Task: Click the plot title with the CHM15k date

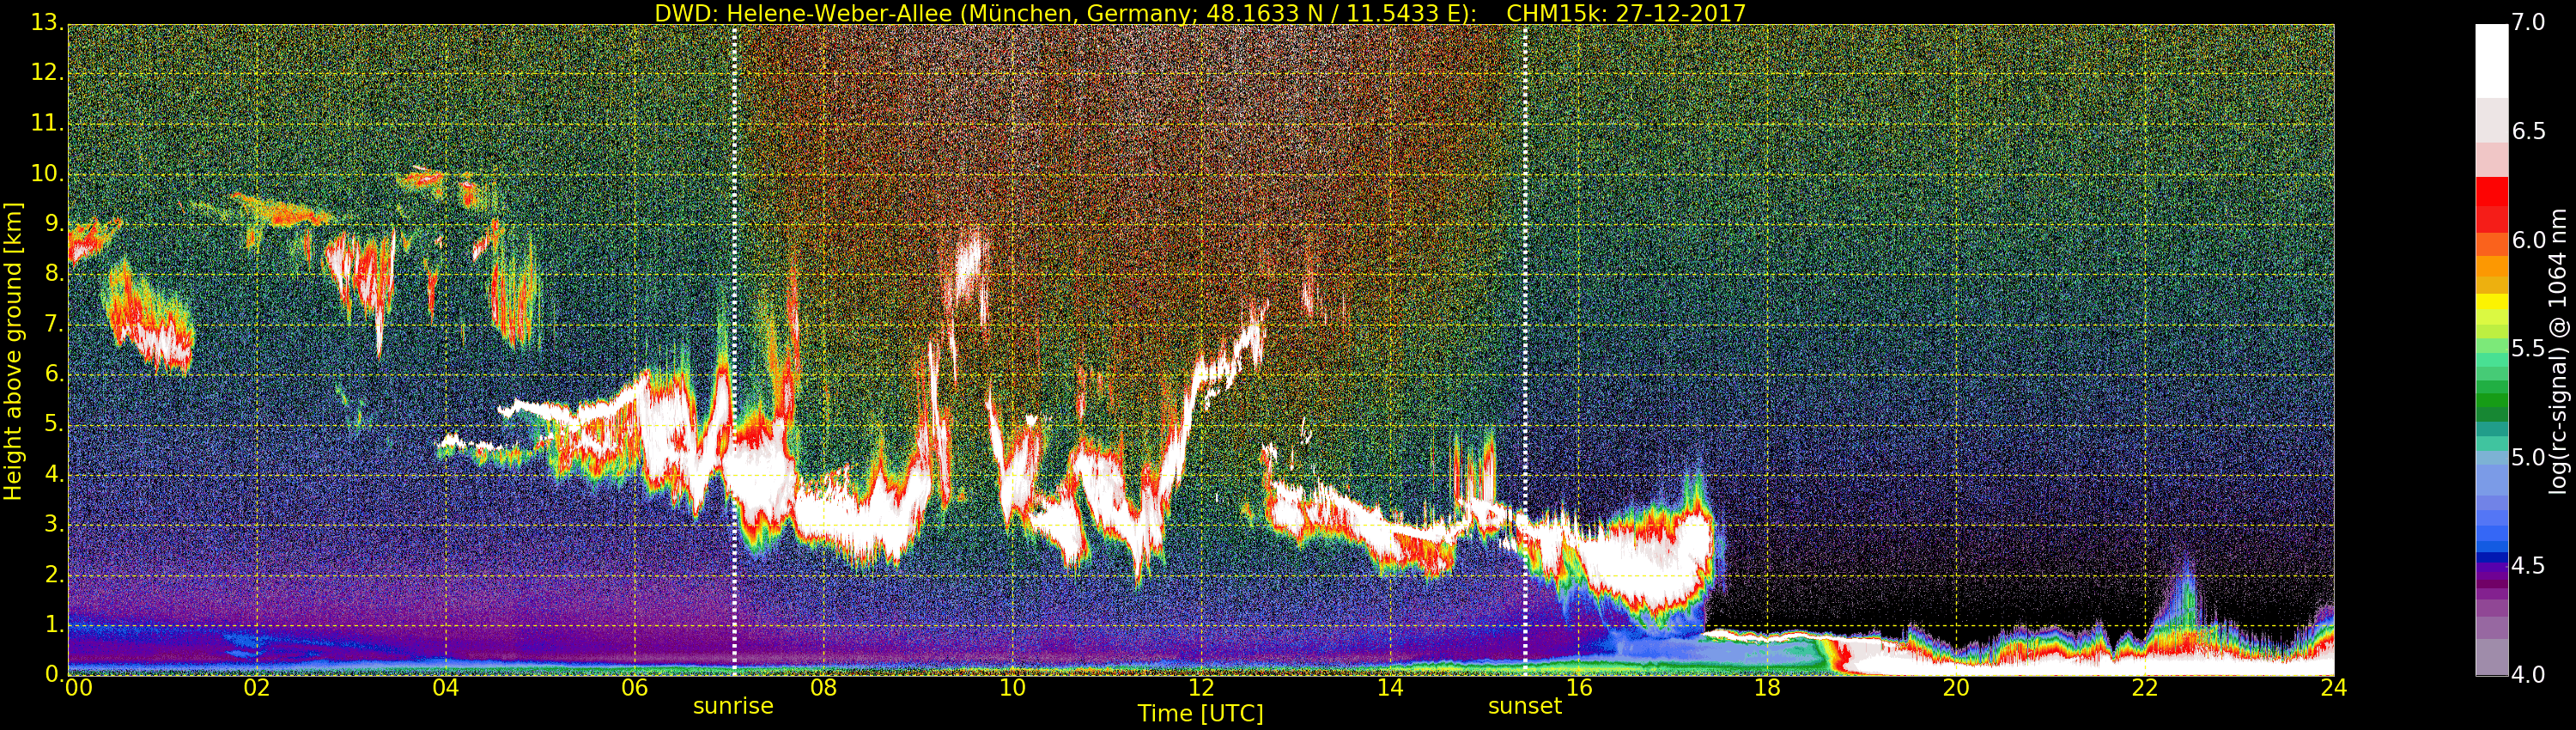Action: tap(1199, 13)
